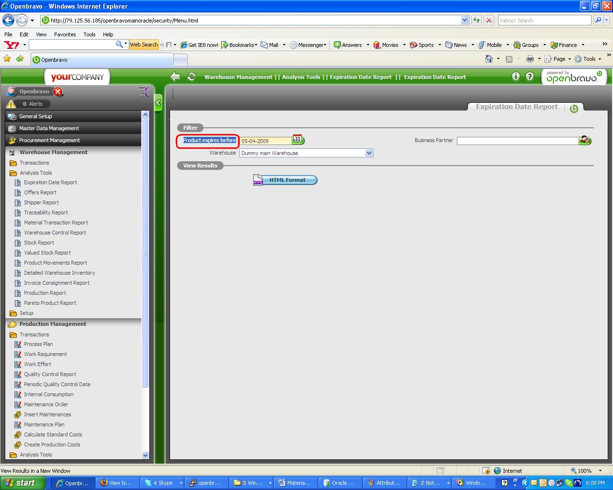The image size is (613, 490).
Task: Open the Help menu
Action: click(108, 34)
